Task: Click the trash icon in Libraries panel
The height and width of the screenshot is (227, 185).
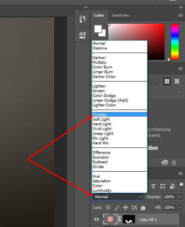Action: (x=174, y=163)
